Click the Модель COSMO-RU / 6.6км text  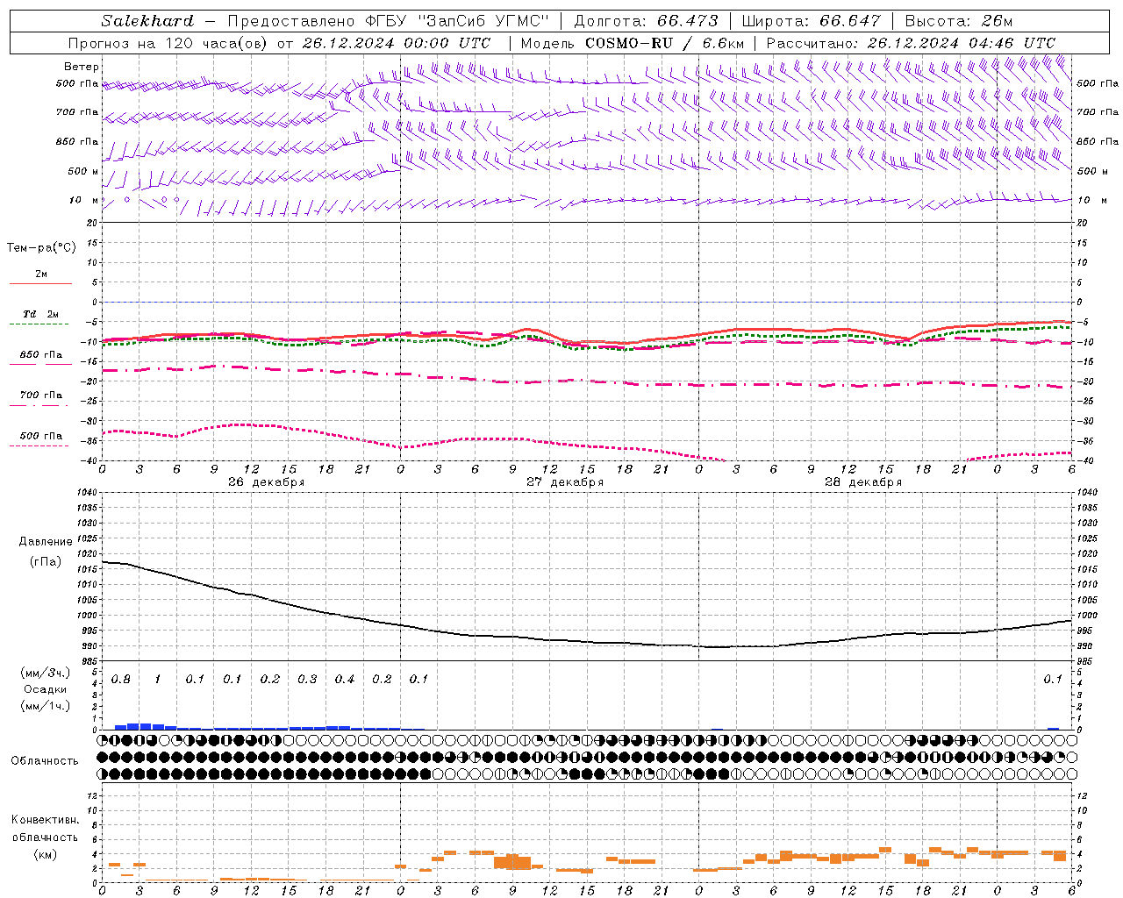pyautogui.click(x=633, y=43)
